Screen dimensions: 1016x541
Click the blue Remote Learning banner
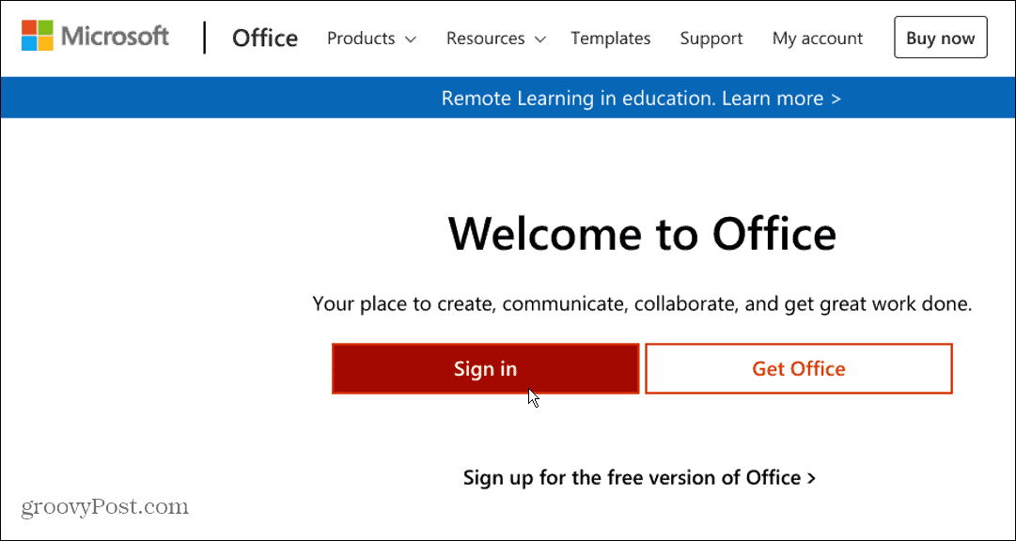click(508, 98)
